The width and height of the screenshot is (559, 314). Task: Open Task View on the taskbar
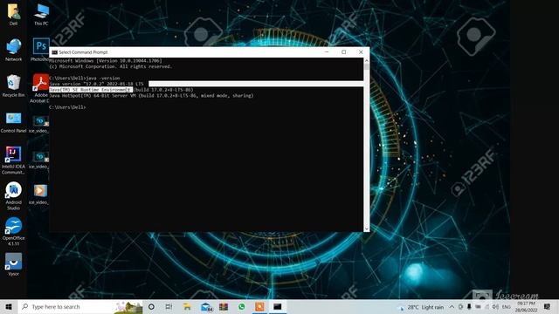tap(169, 306)
